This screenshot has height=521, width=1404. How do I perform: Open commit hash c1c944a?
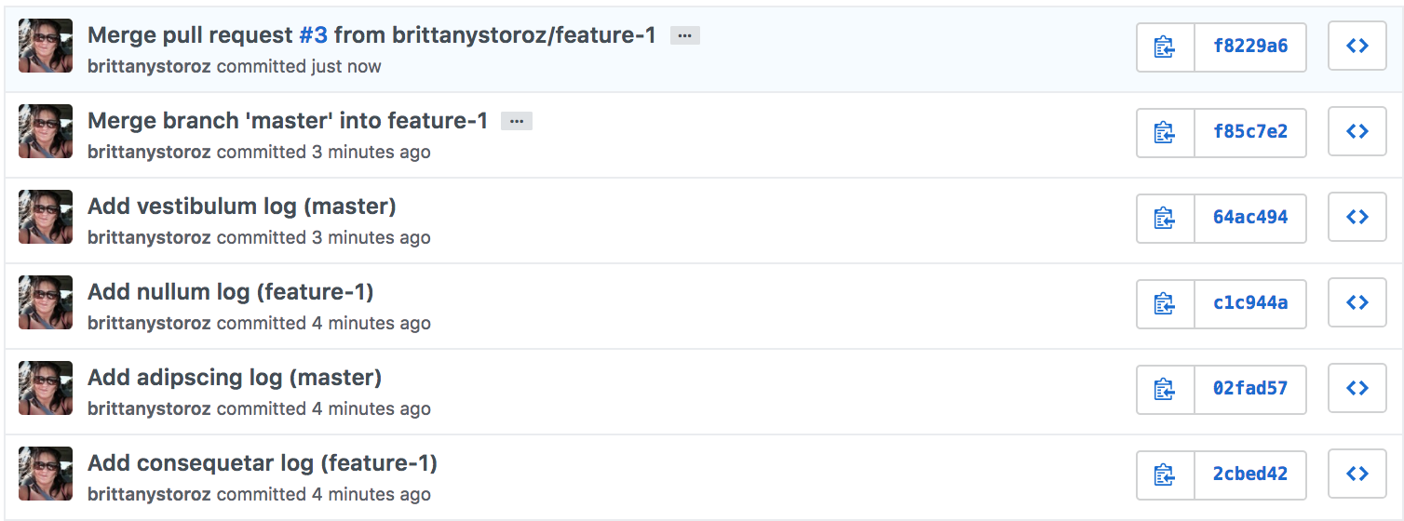(x=1249, y=303)
